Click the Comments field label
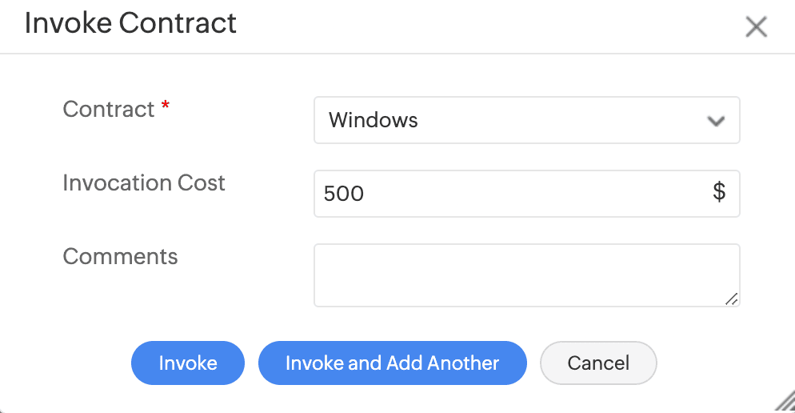Screen dimensions: 795x413 [x=120, y=257]
